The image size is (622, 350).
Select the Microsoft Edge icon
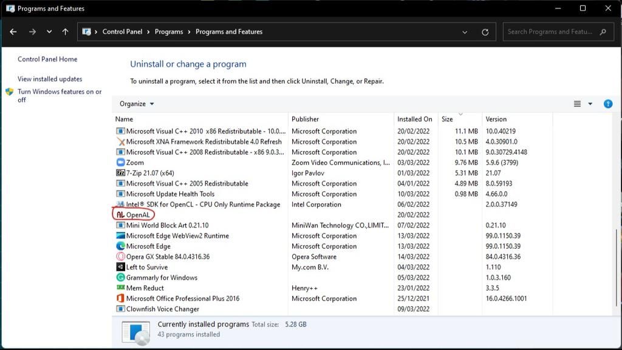(x=121, y=246)
